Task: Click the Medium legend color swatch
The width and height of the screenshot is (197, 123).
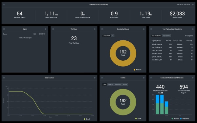Action: [x=135, y=70]
